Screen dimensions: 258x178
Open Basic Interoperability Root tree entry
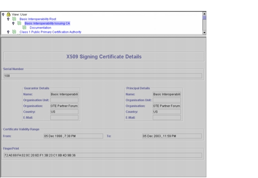tap(38, 19)
